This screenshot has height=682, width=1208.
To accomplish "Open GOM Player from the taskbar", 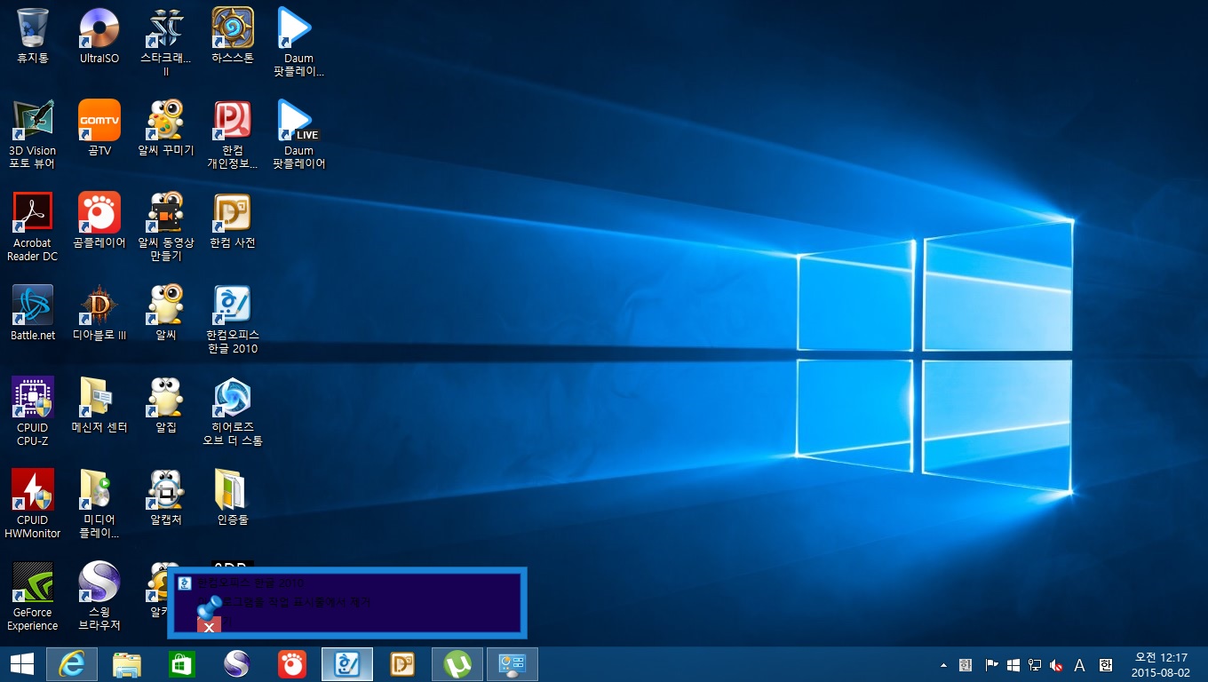I will tap(292, 664).
